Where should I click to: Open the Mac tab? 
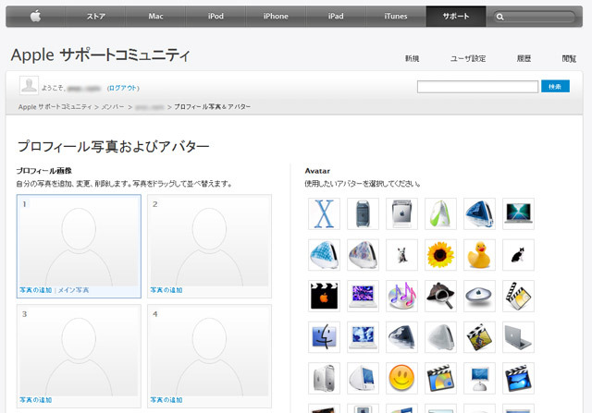[x=155, y=17]
